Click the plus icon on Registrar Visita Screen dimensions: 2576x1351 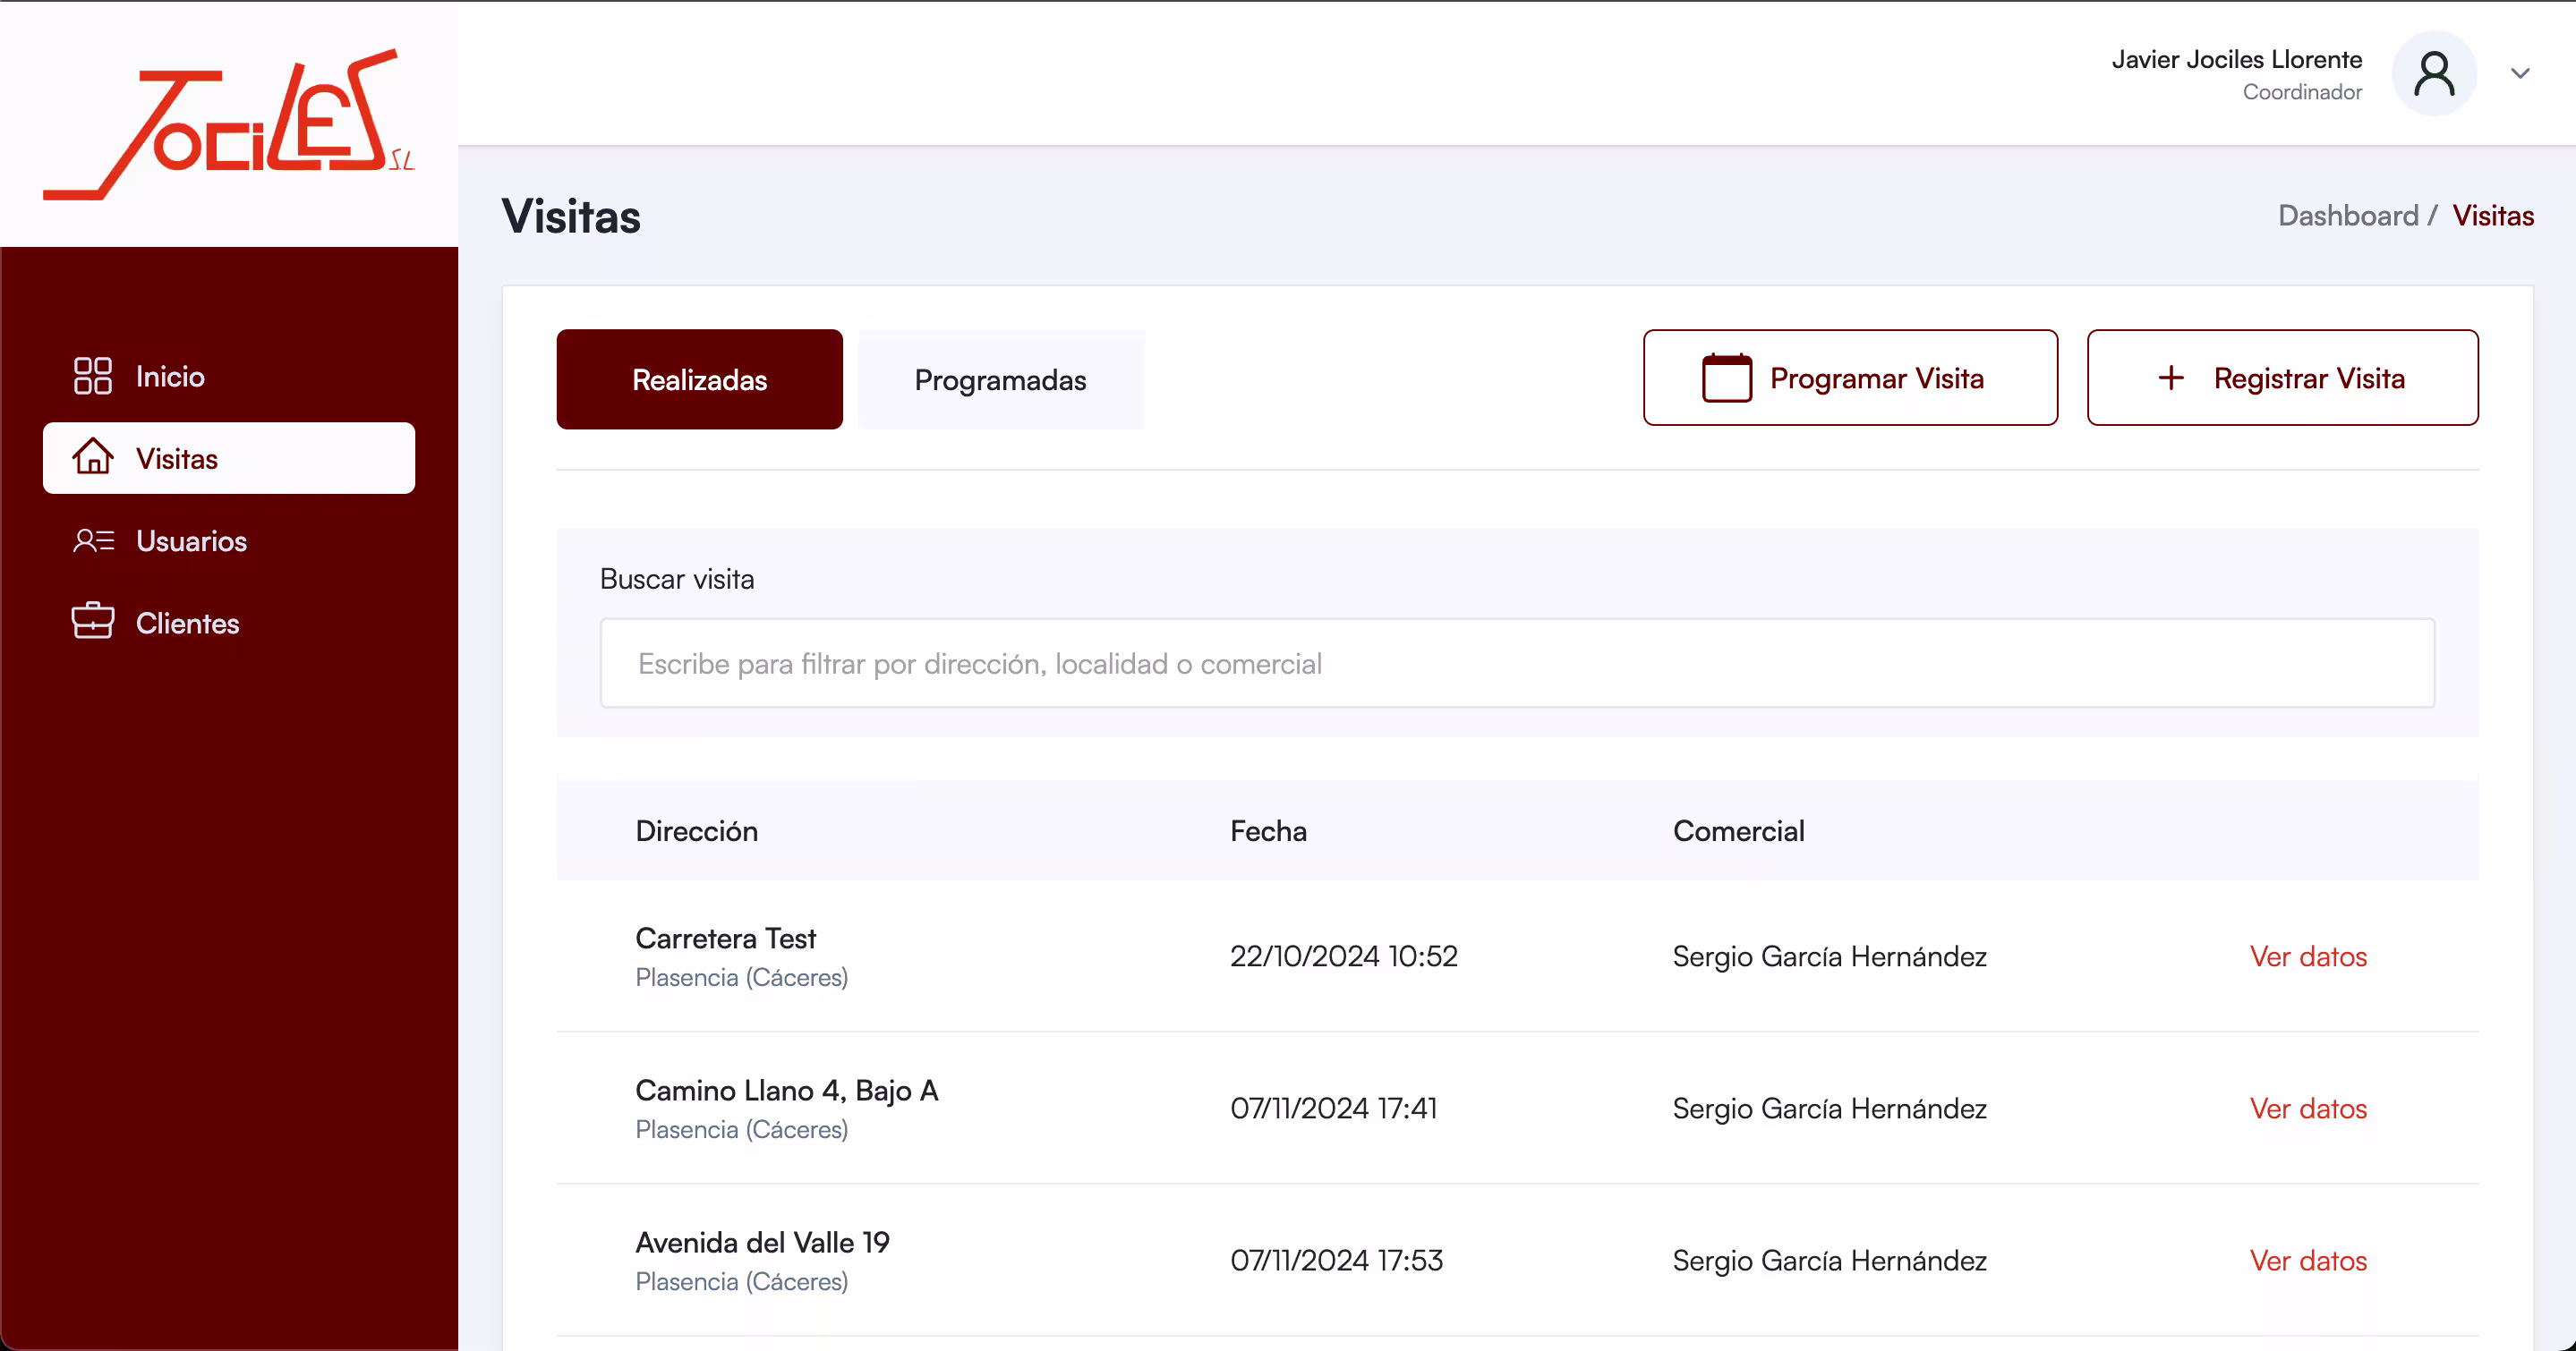[x=2171, y=378]
